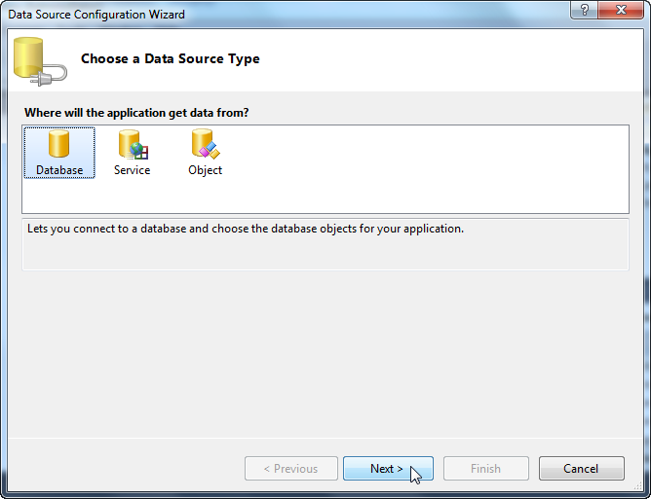Click the 'Database' text label
Screen dimensions: 651x499
tap(59, 170)
